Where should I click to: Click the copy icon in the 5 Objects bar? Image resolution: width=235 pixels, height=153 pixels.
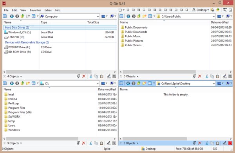212,76
